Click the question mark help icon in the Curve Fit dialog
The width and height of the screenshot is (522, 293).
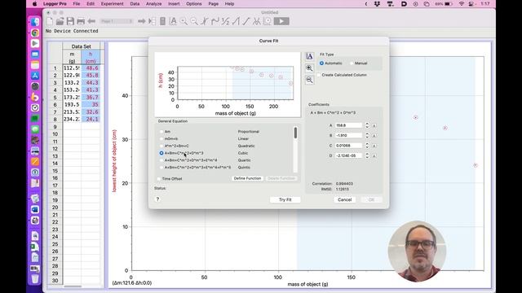(x=157, y=199)
